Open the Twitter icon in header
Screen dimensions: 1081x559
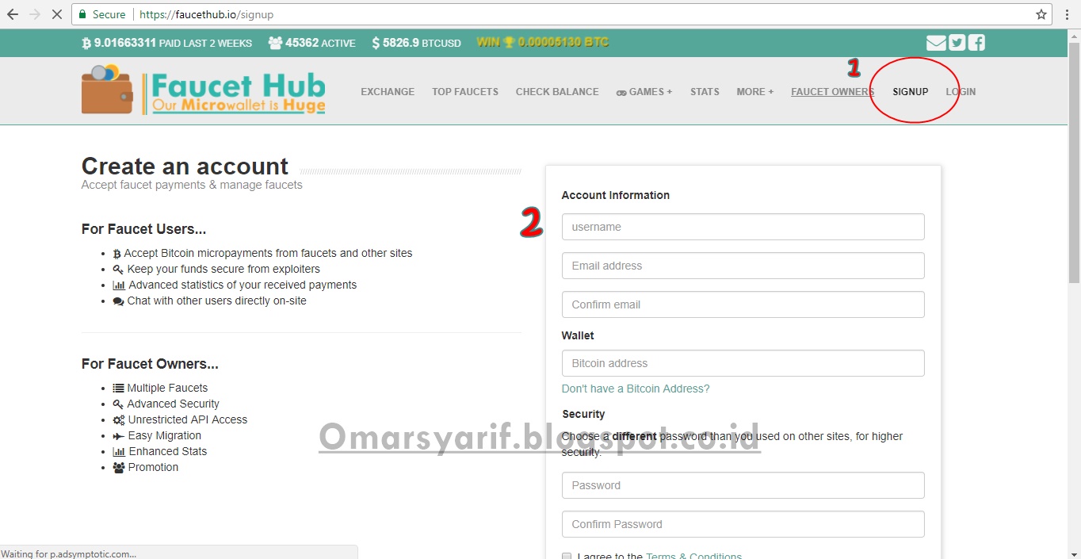click(957, 43)
